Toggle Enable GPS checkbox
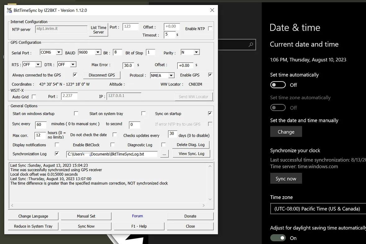This screenshot has width=366, height=244. point(210,75)
